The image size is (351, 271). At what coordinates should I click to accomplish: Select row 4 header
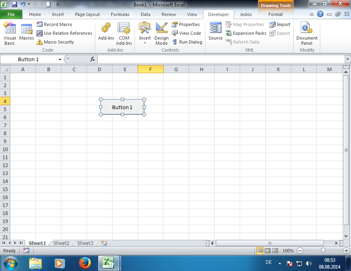[5, 101]
